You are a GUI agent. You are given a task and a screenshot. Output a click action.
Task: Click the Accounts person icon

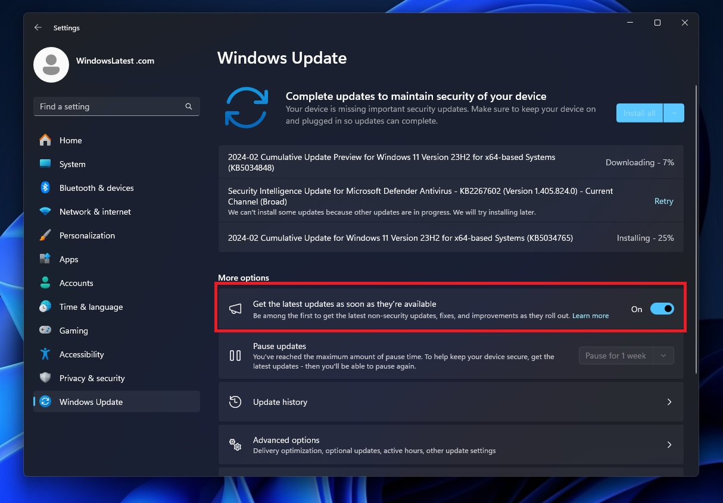coord(45,283)
